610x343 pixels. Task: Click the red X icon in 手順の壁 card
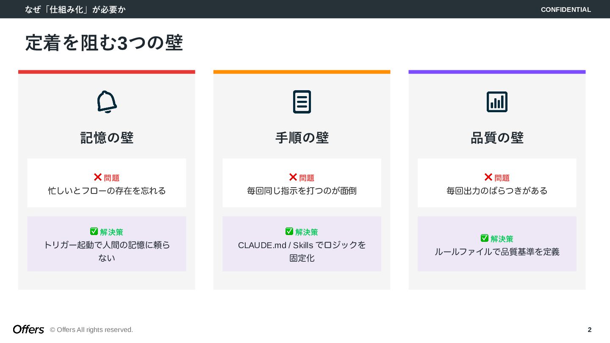point(293,177)
